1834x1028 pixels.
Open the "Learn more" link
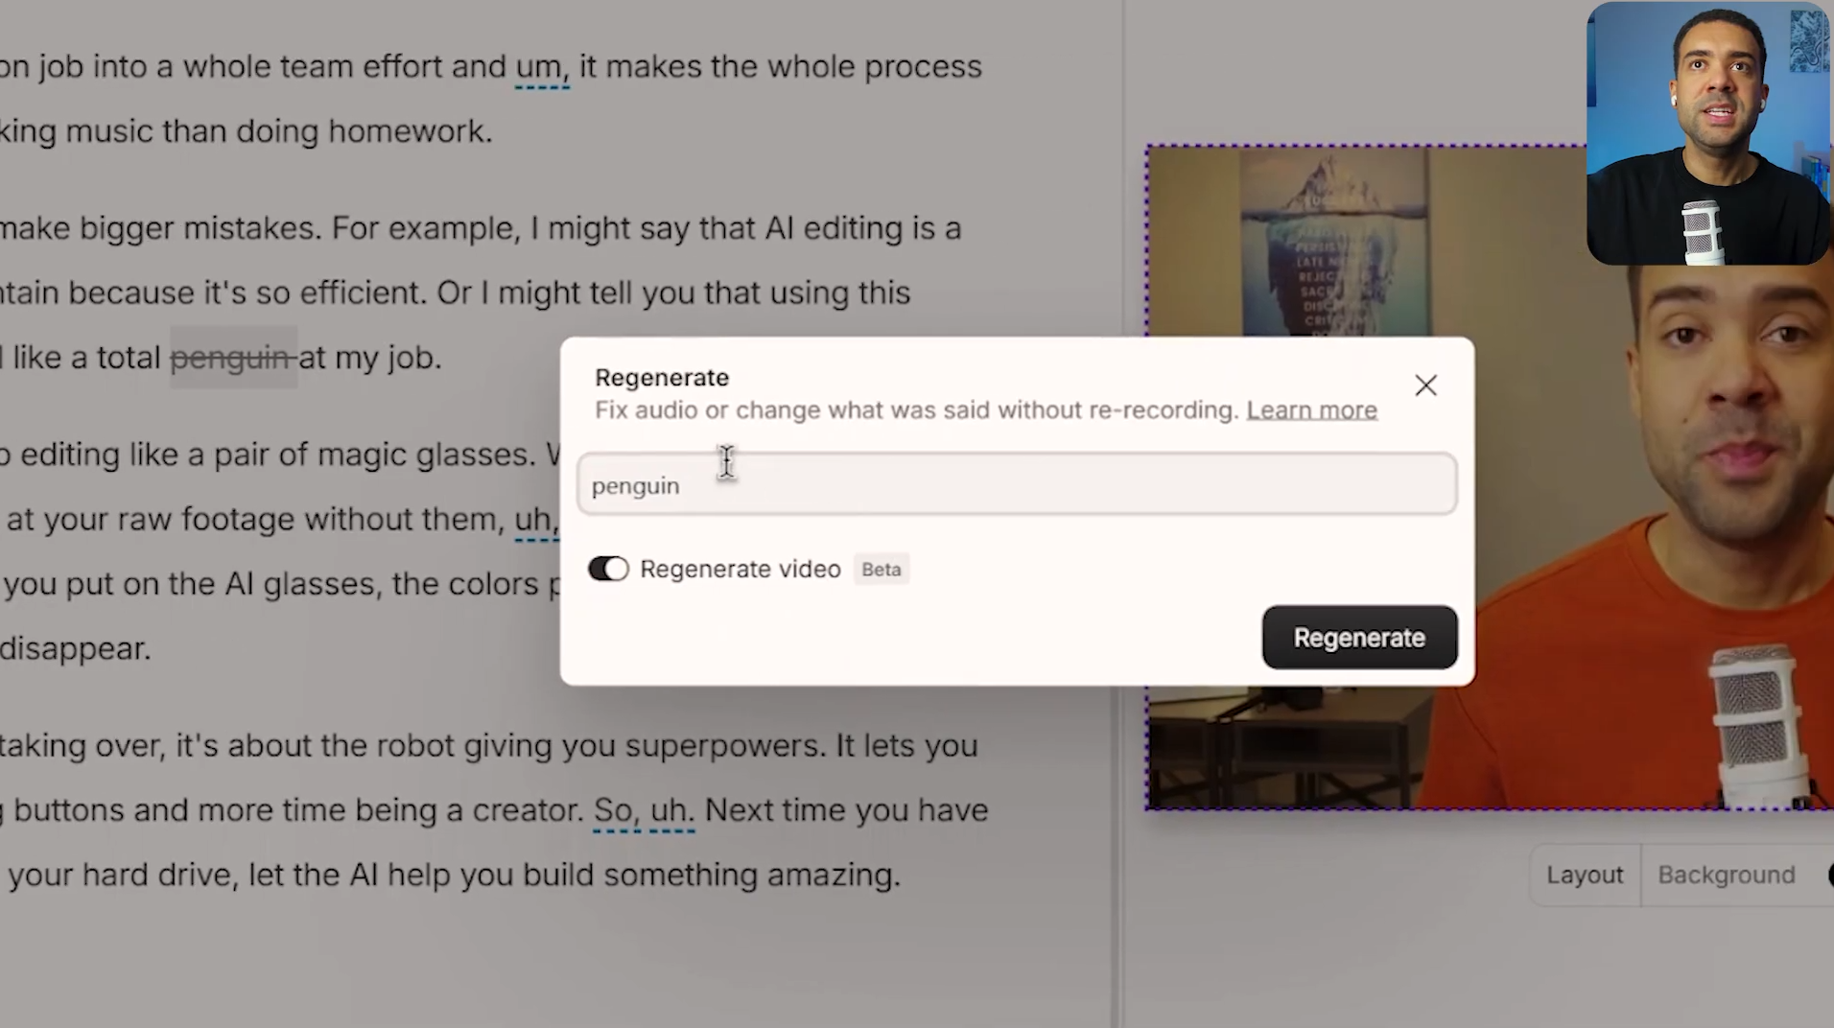coord(1311,409)
